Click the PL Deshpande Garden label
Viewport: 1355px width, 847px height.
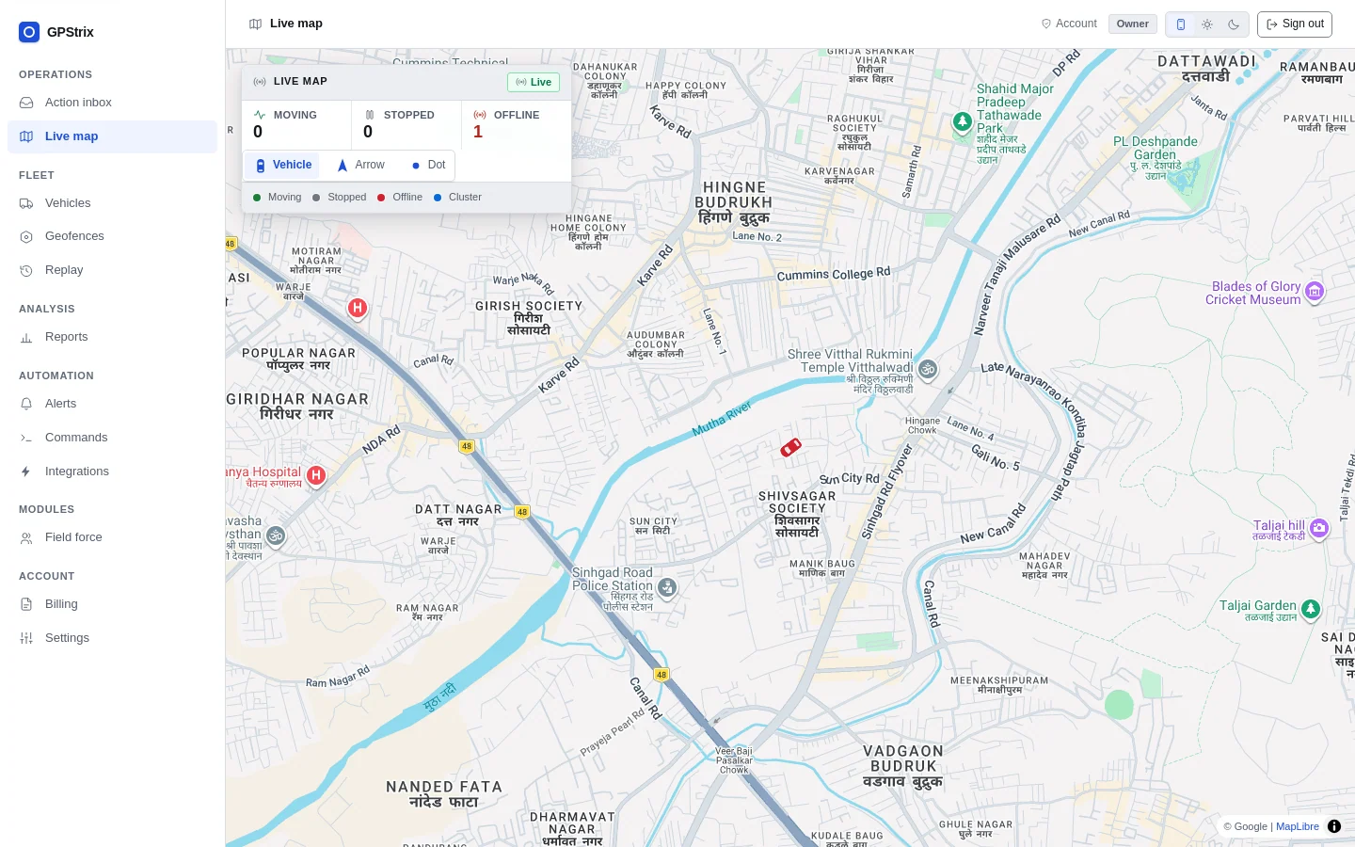tap(1156, 148)
